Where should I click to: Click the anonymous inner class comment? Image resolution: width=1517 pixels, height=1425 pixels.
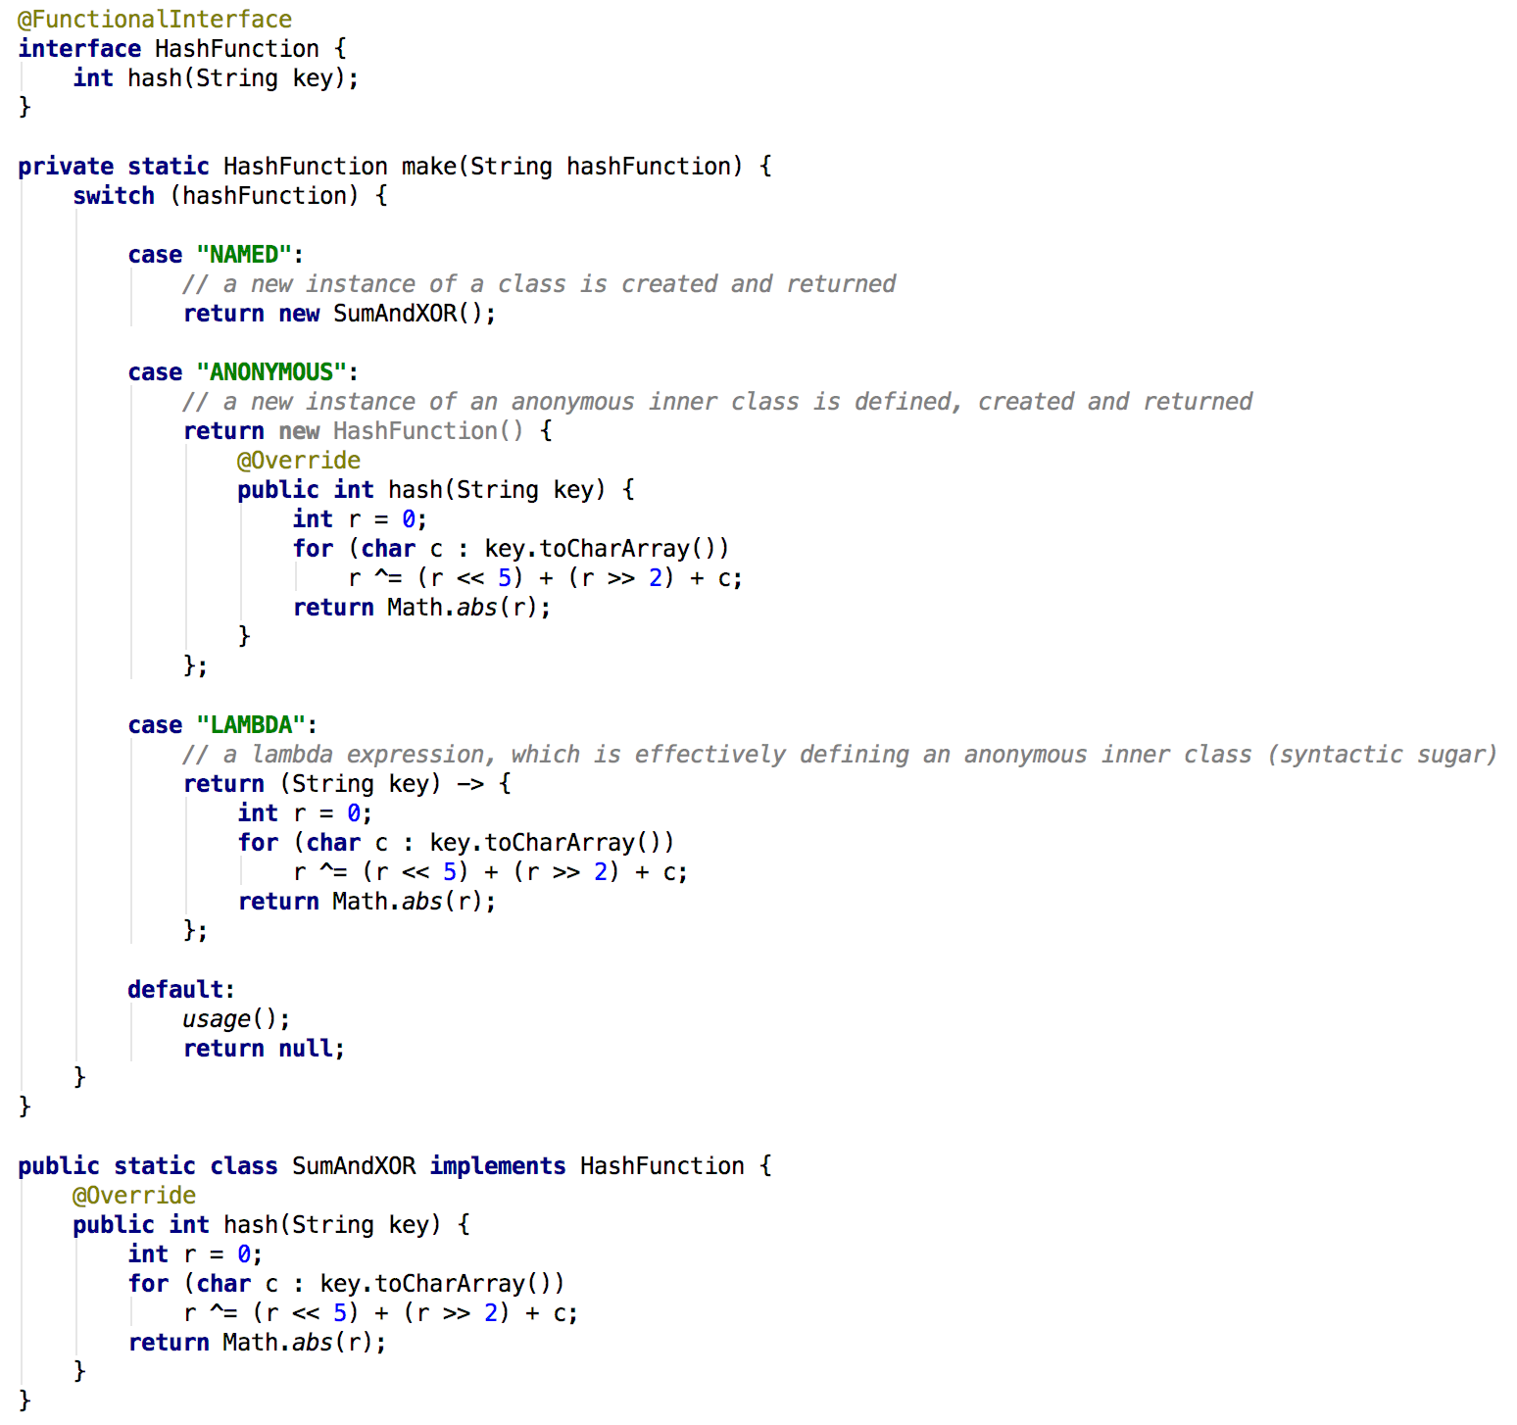pyautogui.click(x=715, y=401)
